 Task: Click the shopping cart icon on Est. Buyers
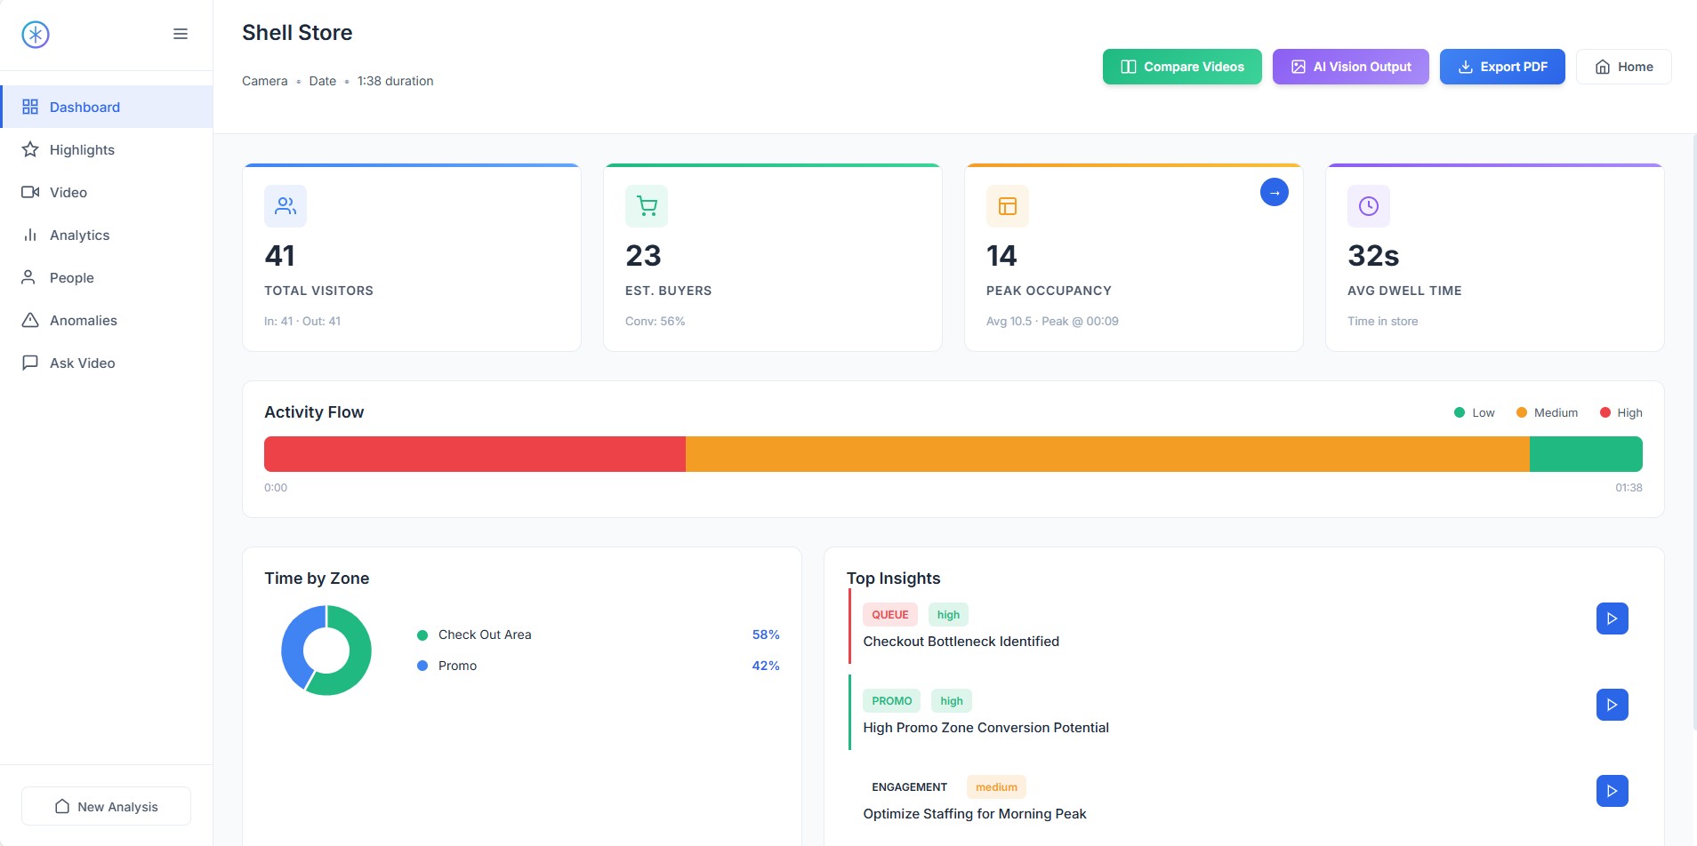tap(647, 206)
